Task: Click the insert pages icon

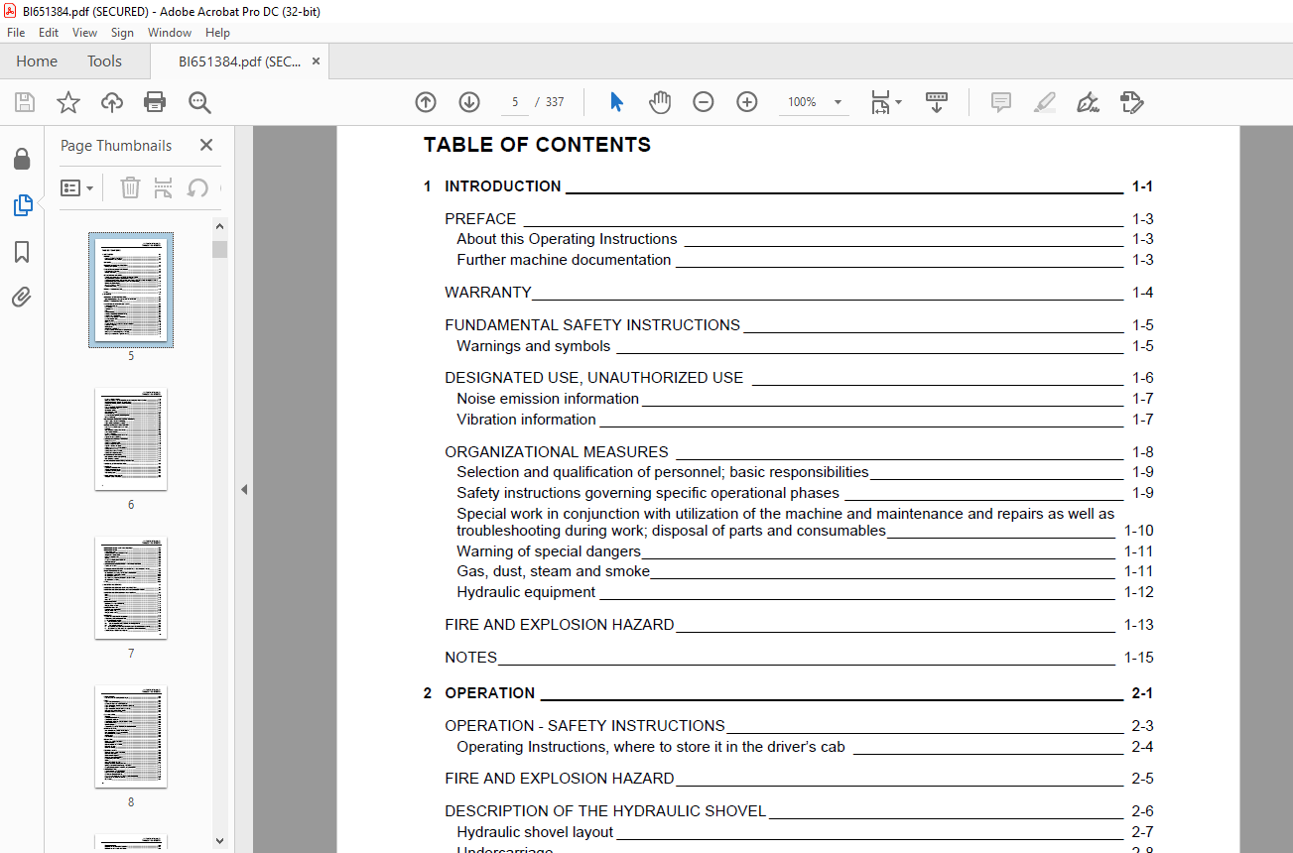Action: click(164, 187)
